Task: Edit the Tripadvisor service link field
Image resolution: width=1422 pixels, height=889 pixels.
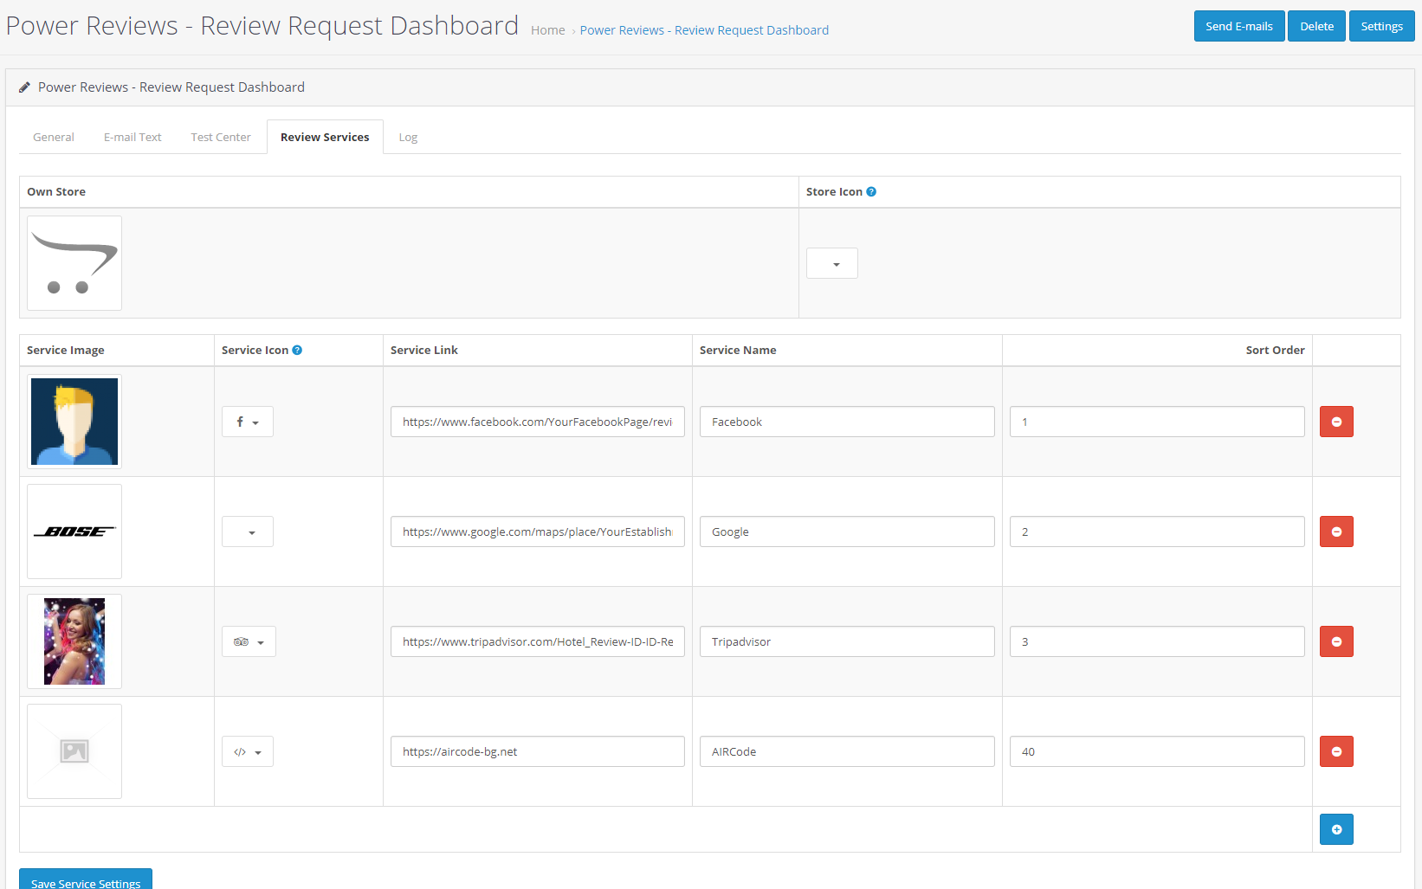Action: click(538, 641)
